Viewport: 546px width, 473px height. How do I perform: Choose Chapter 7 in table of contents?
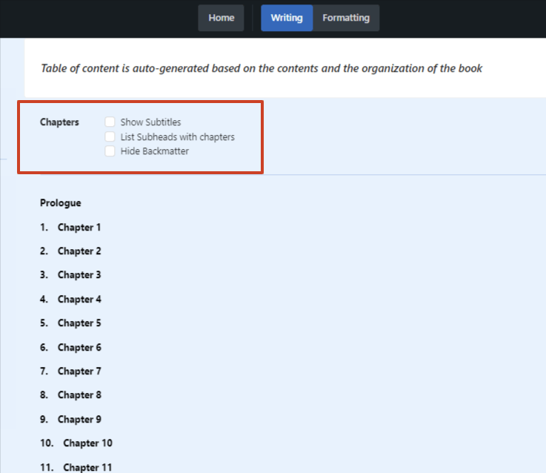(x=79, y=371)
